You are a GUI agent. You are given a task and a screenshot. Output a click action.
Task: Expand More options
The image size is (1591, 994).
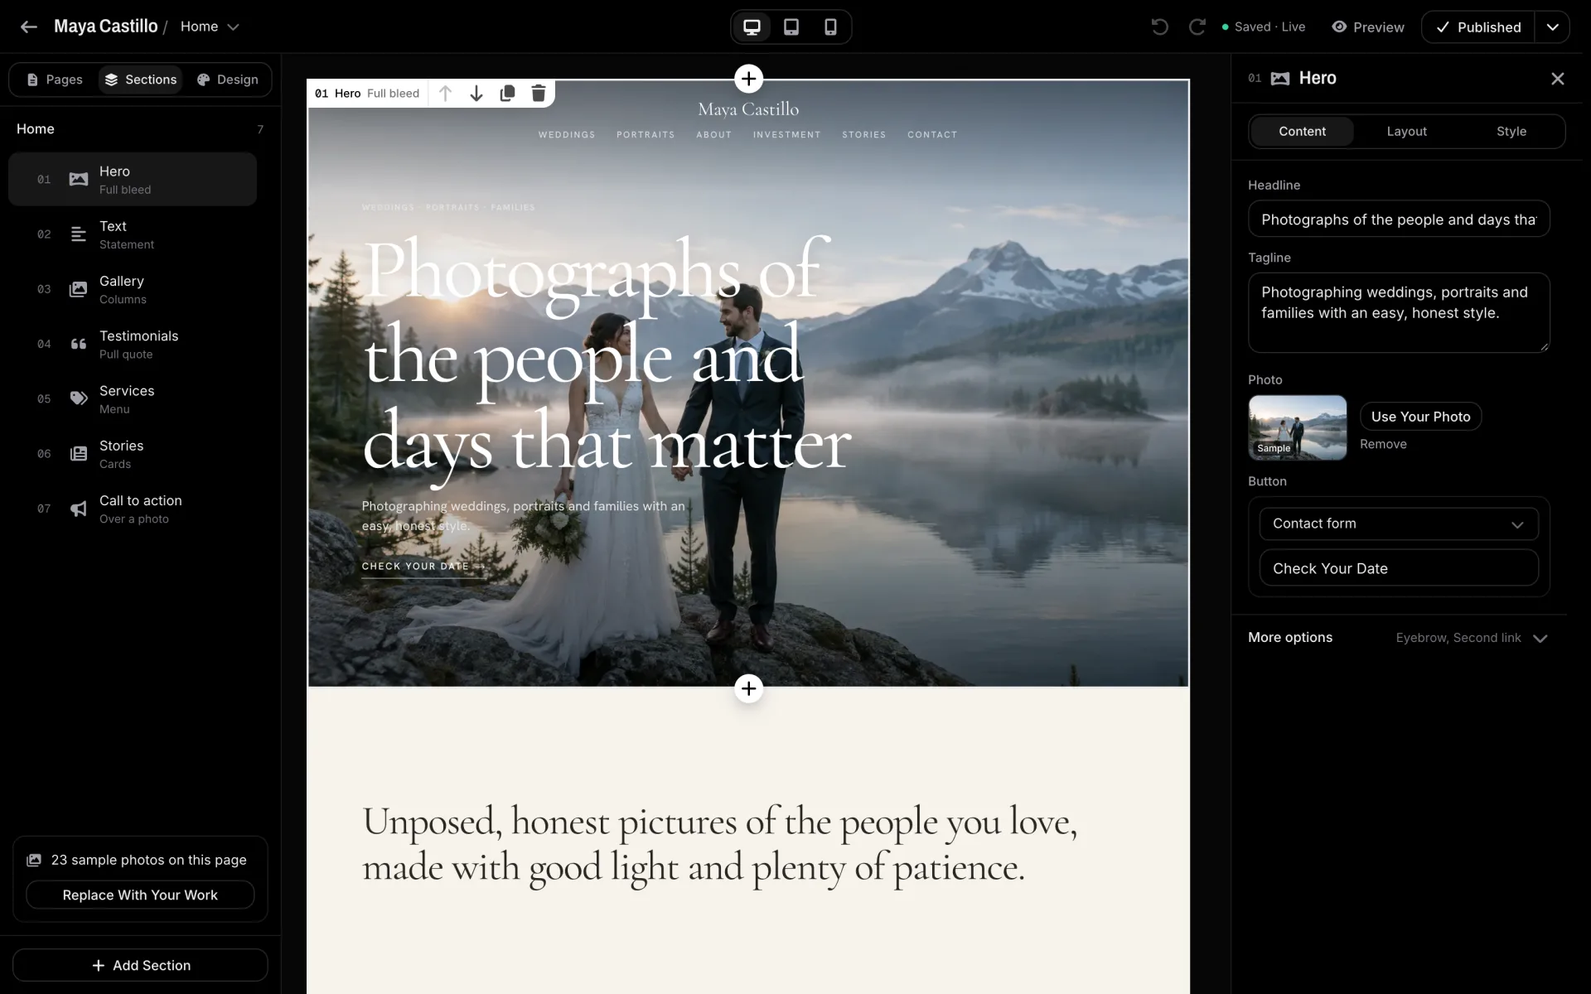1399,637
